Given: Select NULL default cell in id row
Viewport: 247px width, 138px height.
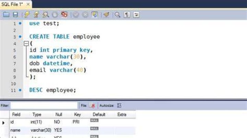Looking at the screenshot, I should pyautogui.click(x=94, y=121).
